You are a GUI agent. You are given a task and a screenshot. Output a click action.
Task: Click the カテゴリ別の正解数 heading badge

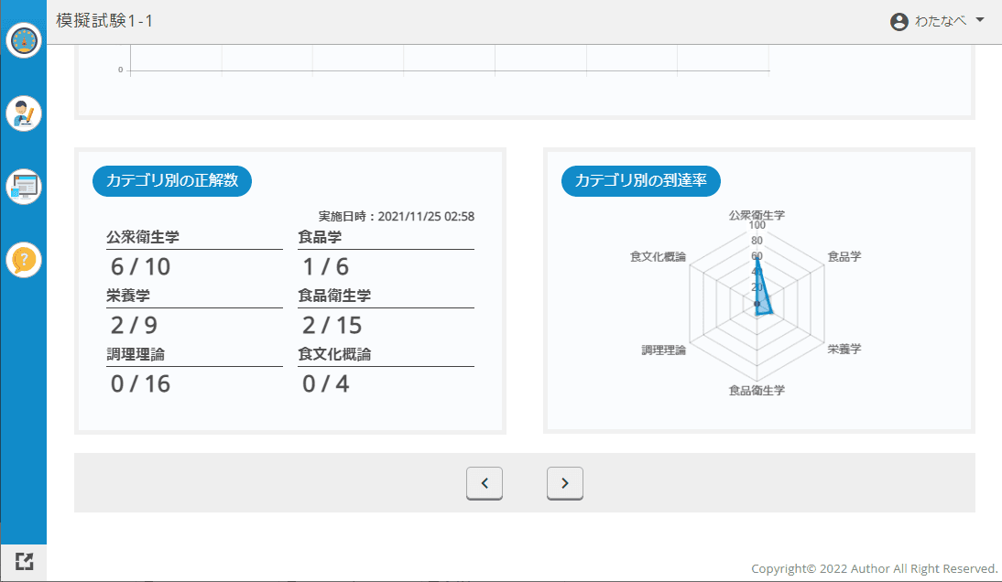click(x=172, y=181)
